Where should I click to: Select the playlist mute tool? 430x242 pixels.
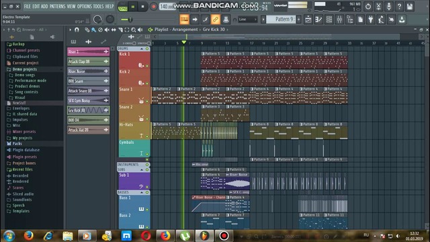(x=107, y=30)
